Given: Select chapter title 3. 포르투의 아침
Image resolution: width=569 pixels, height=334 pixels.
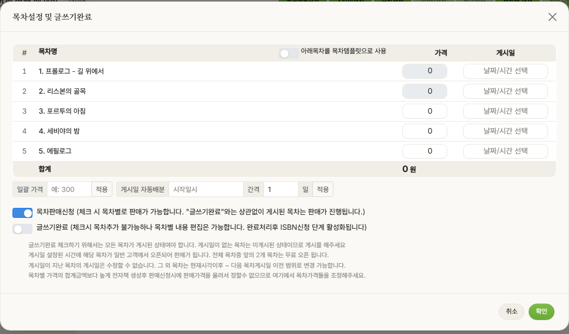Looking at the screenshot, I should (62, 111).
